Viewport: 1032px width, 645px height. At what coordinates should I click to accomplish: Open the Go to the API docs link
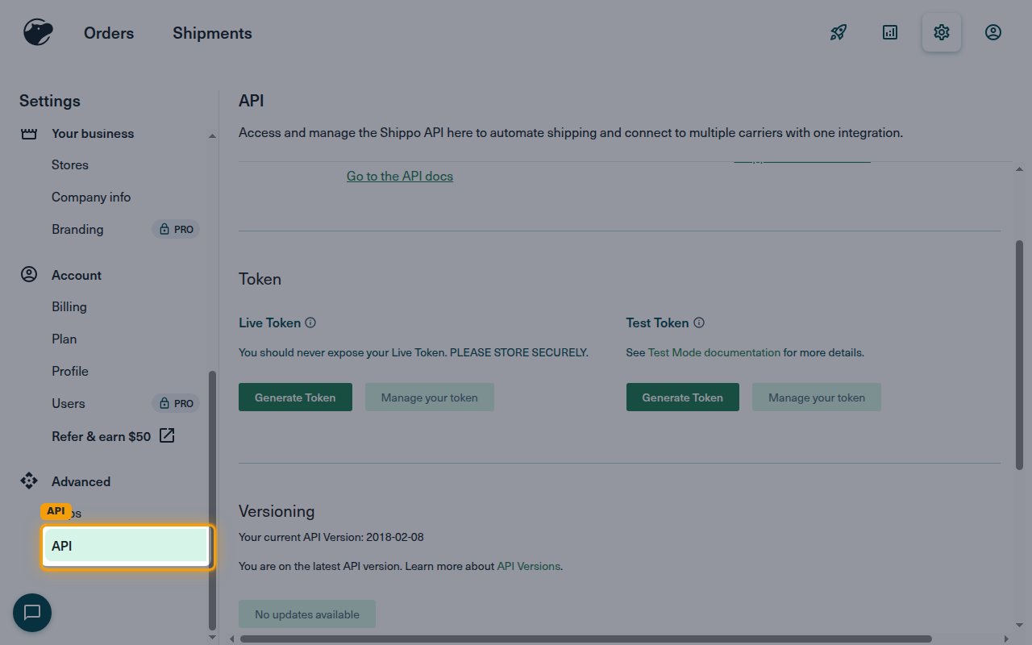pyautogui.click(x=400, y=176)
